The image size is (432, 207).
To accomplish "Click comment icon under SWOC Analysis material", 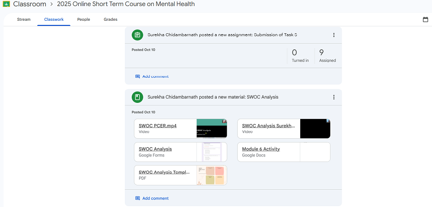I will pyautogui.click(x=137, y=198).
